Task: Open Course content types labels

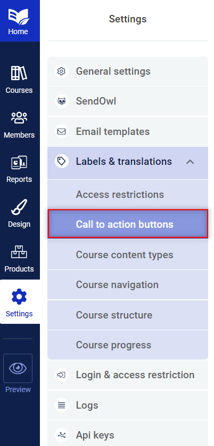Action: pos(128,254)
